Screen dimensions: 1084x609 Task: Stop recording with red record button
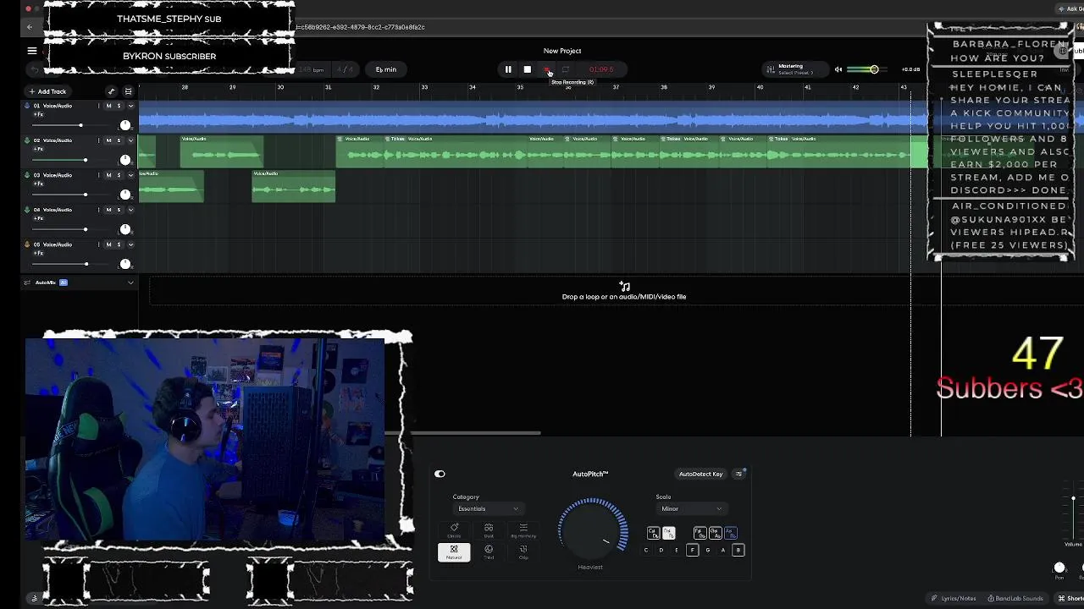546,69
